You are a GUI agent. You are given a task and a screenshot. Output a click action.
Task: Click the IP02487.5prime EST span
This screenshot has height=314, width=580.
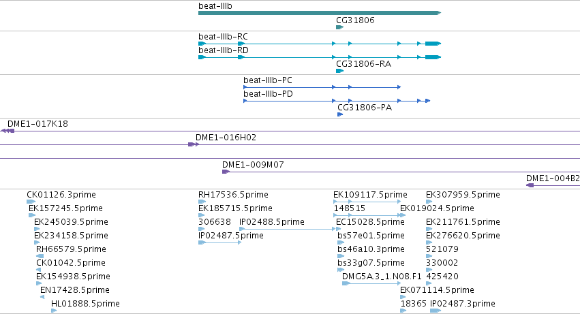pyautogui.click(x=219, y=242)
